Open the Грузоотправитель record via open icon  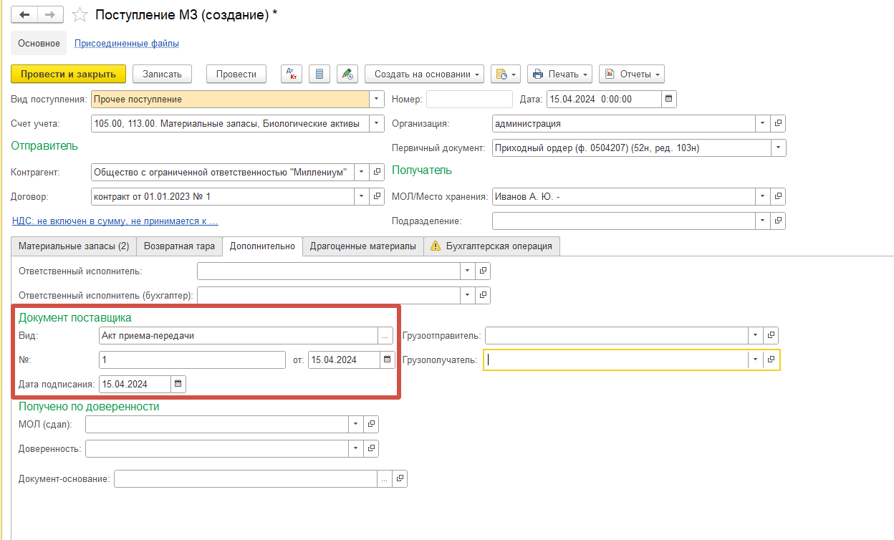point(771,335)
